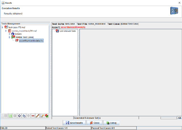Click the grey plus add icon

pos(28,116)
